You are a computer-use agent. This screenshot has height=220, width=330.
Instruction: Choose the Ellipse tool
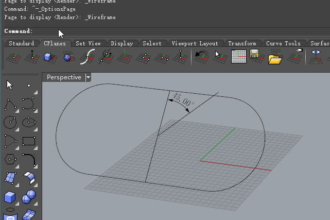coord(29,123)
